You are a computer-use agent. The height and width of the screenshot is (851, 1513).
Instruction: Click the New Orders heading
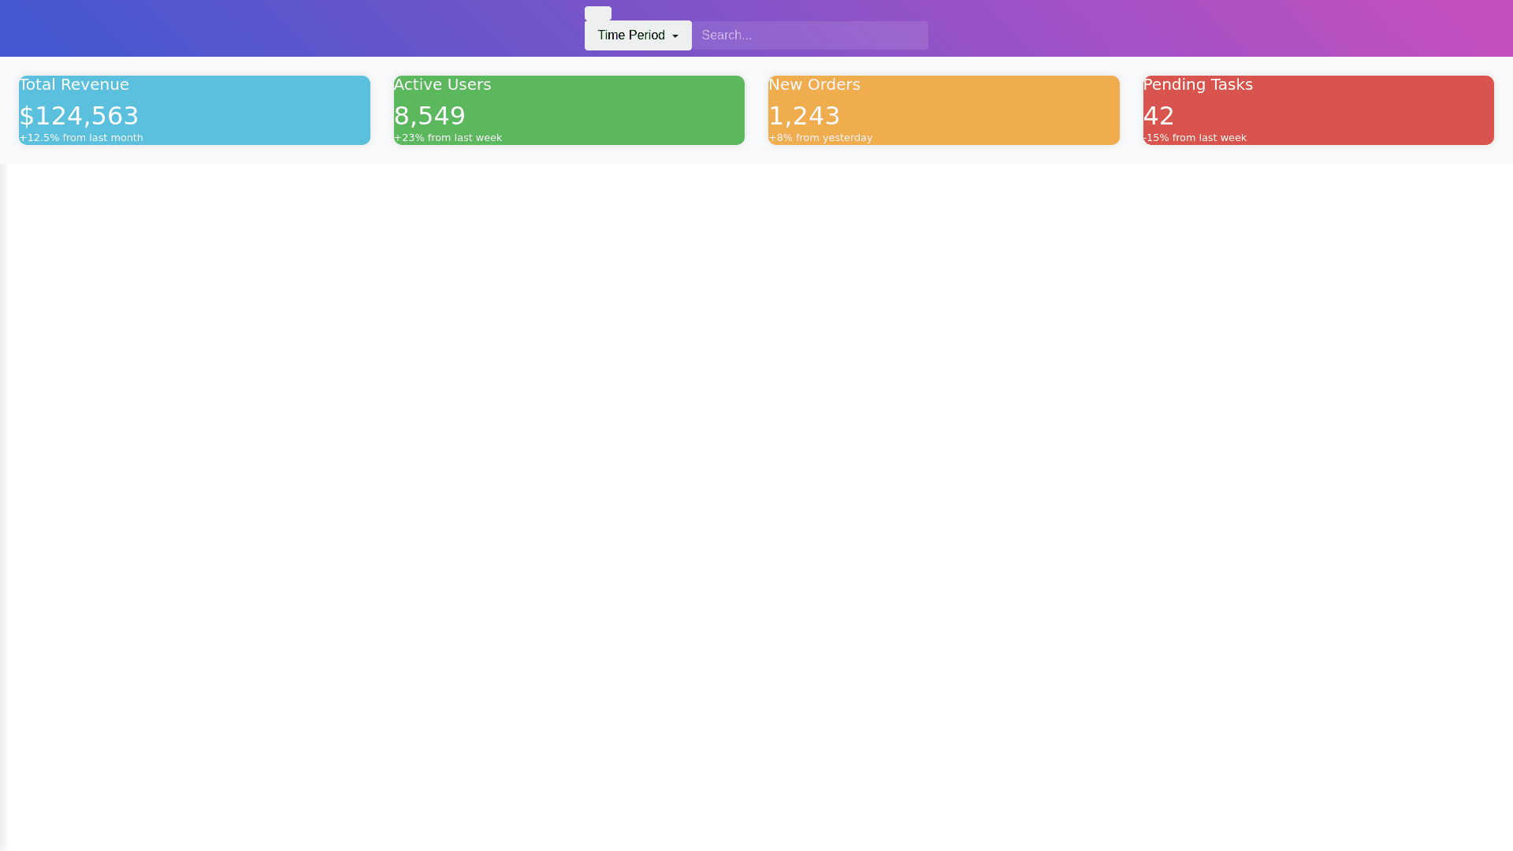(814, 84)
